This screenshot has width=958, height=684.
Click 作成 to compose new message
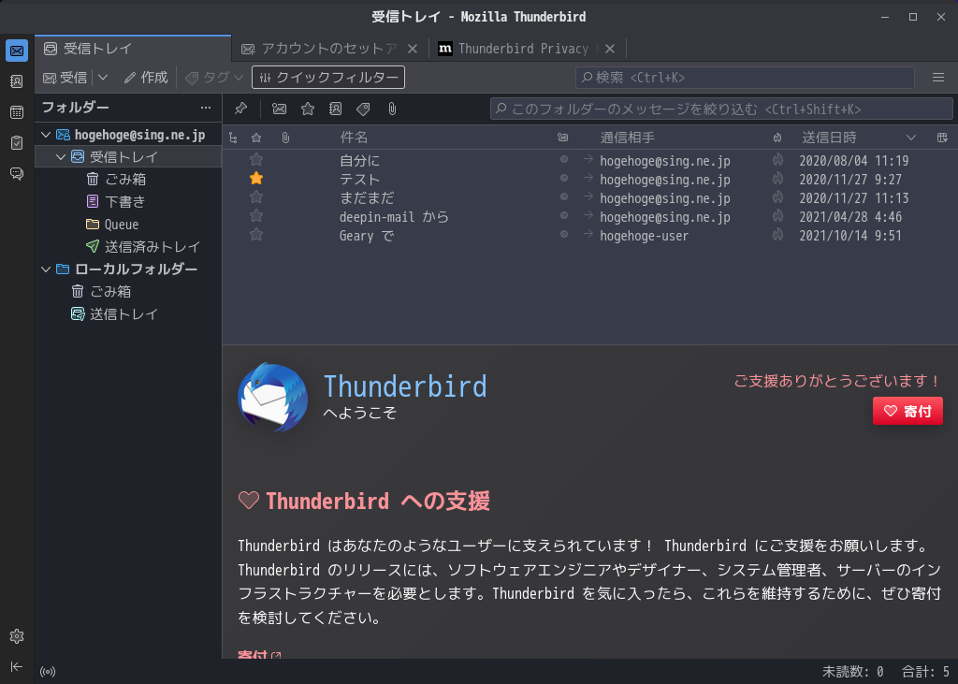145,78
